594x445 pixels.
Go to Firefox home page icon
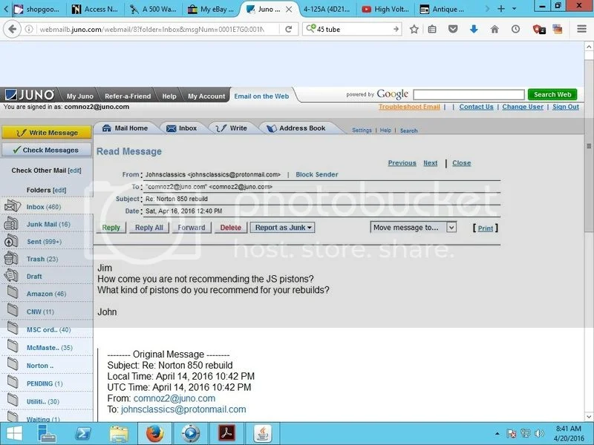click(x=495, y=29)
